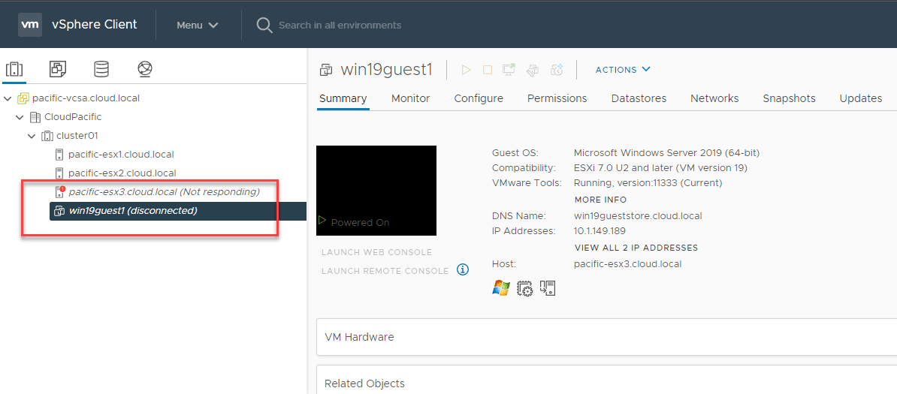The height and width of the screenshot is (394, 897).
Task: Click the remote console info icon
Action: click(x=463, y=270)
